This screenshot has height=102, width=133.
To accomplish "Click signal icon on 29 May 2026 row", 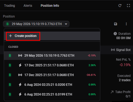I will click(20, 56).
